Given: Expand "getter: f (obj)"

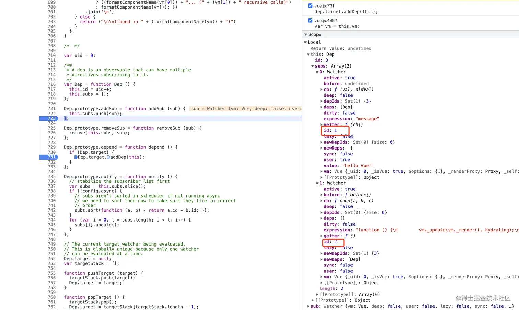Looking at the screenshot, I should pyautogui.click(x=321, y=124).
